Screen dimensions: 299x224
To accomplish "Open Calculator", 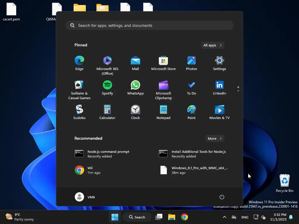I will (107, 112).
